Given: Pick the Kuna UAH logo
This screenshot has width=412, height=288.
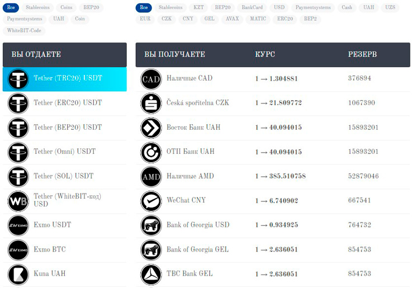Looking at the screenshot, I should 18,275.
